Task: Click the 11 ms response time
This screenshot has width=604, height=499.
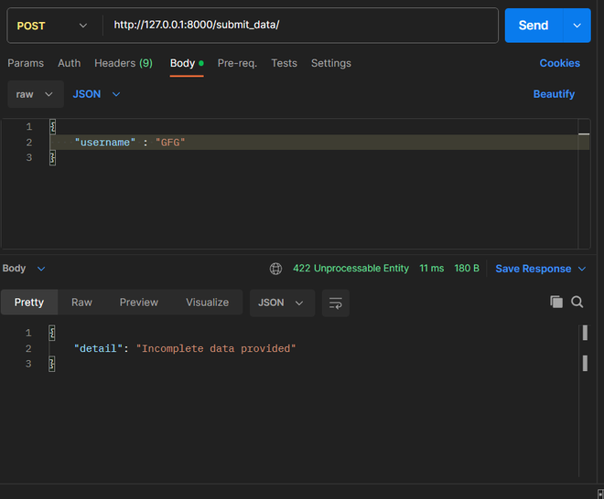Action: coord(431,268)
